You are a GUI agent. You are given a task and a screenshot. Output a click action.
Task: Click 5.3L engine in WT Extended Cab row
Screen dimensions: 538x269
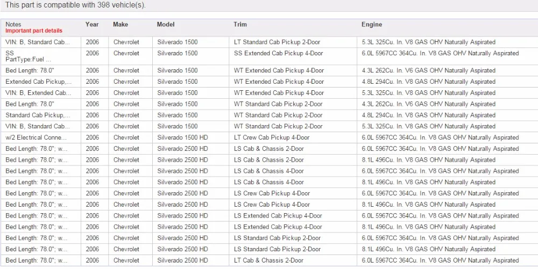(429, 93)
